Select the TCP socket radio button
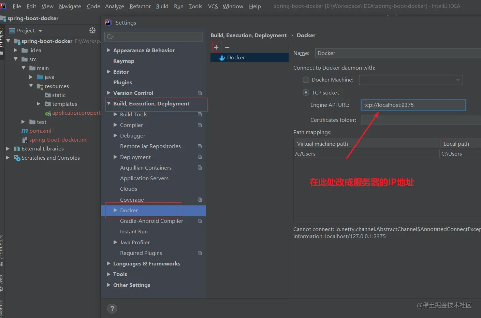The image size is (481, 318). pyautogui.click(x=306, y=92)
